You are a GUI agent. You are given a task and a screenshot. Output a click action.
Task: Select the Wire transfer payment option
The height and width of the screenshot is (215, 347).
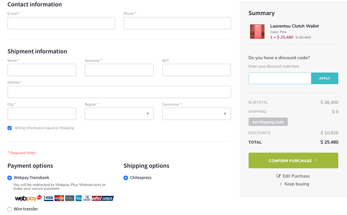point(10,209)
